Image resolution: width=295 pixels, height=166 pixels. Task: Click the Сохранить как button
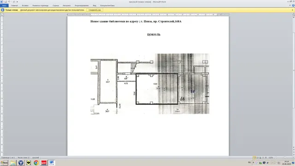click(x=94, y=10)
